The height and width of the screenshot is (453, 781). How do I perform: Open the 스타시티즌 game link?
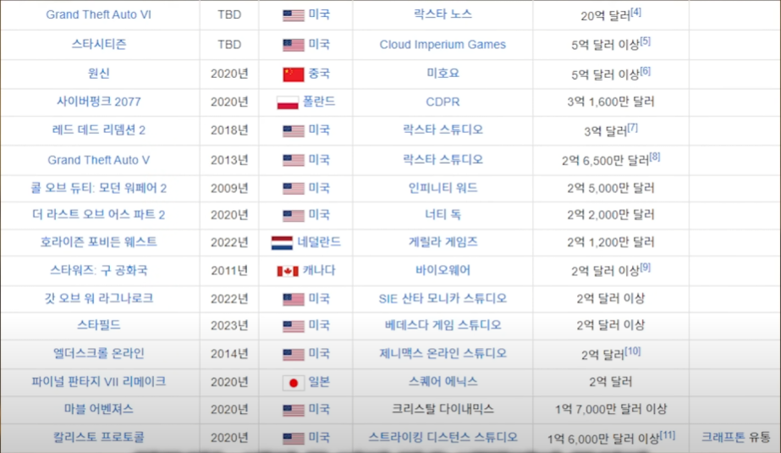click(x=99, y=44)
